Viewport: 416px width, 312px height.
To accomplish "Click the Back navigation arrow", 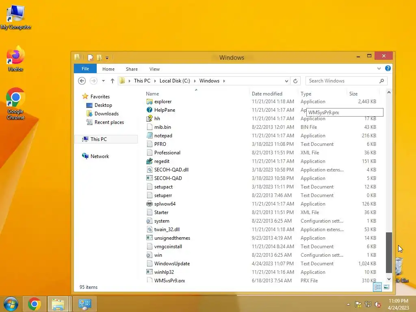I will click(82, 81).
